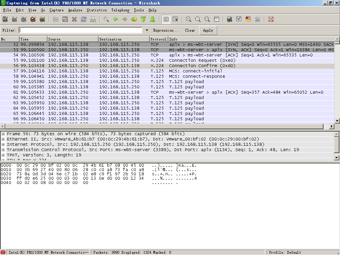
Task: Click the red capture status indicator
Action: (3, 252)
